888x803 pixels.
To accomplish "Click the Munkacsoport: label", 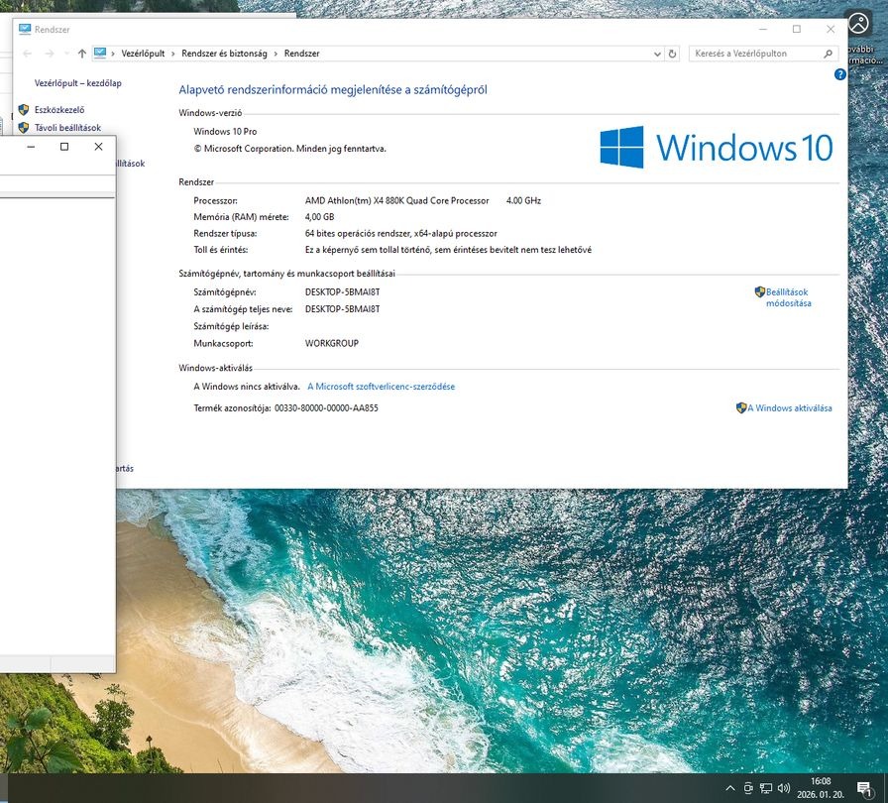I will pos(223,343).
